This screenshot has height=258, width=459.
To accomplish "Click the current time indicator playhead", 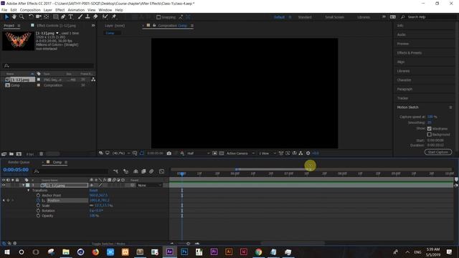I will tap(181, 173).
